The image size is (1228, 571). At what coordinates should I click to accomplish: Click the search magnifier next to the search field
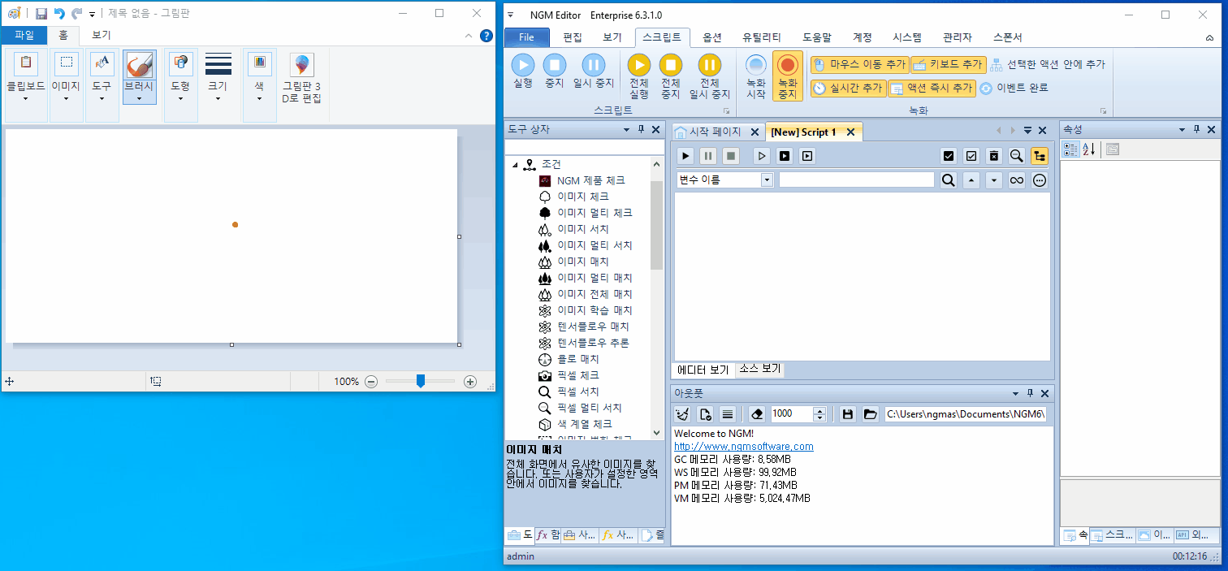[948, 180]
